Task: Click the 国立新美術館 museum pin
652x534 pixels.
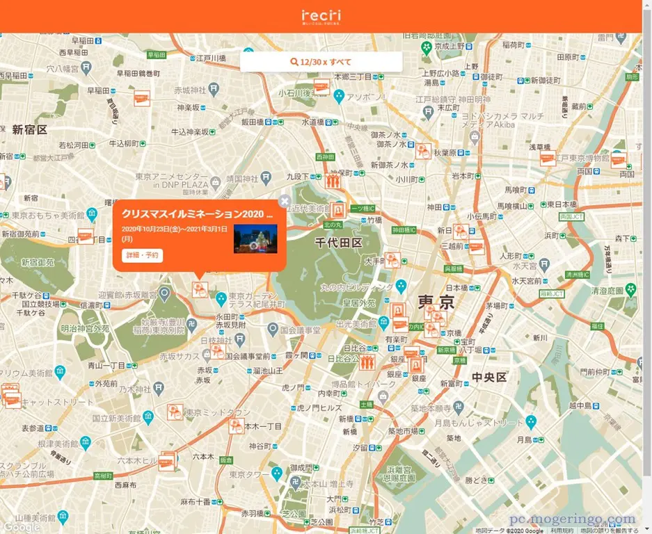Action: pos(148,417)
